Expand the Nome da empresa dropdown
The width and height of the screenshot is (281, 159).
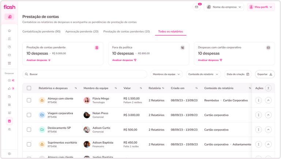[224, 7]
